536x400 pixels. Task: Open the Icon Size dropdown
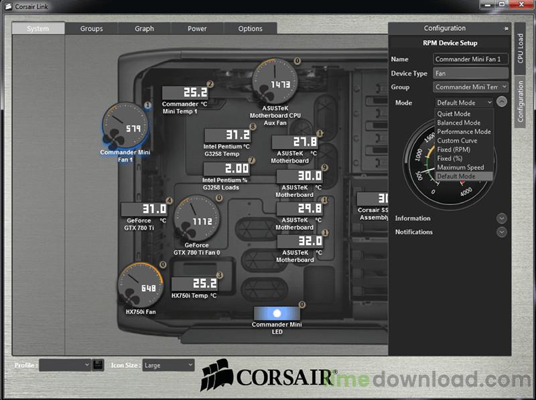pyautogui.click(x=168, y=365)
